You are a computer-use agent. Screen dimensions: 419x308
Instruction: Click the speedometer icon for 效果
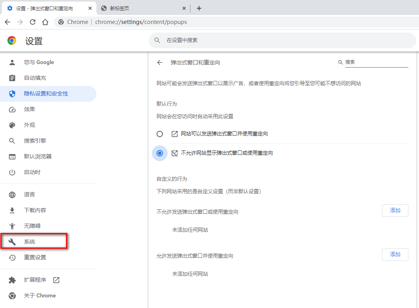tap(12, 110)
